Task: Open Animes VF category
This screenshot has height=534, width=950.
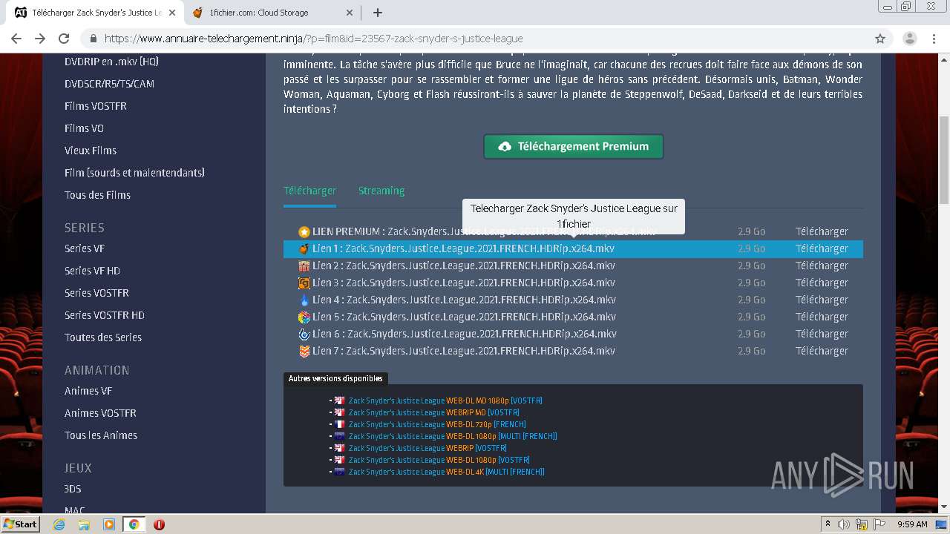Action: click(x=88, y=391)
